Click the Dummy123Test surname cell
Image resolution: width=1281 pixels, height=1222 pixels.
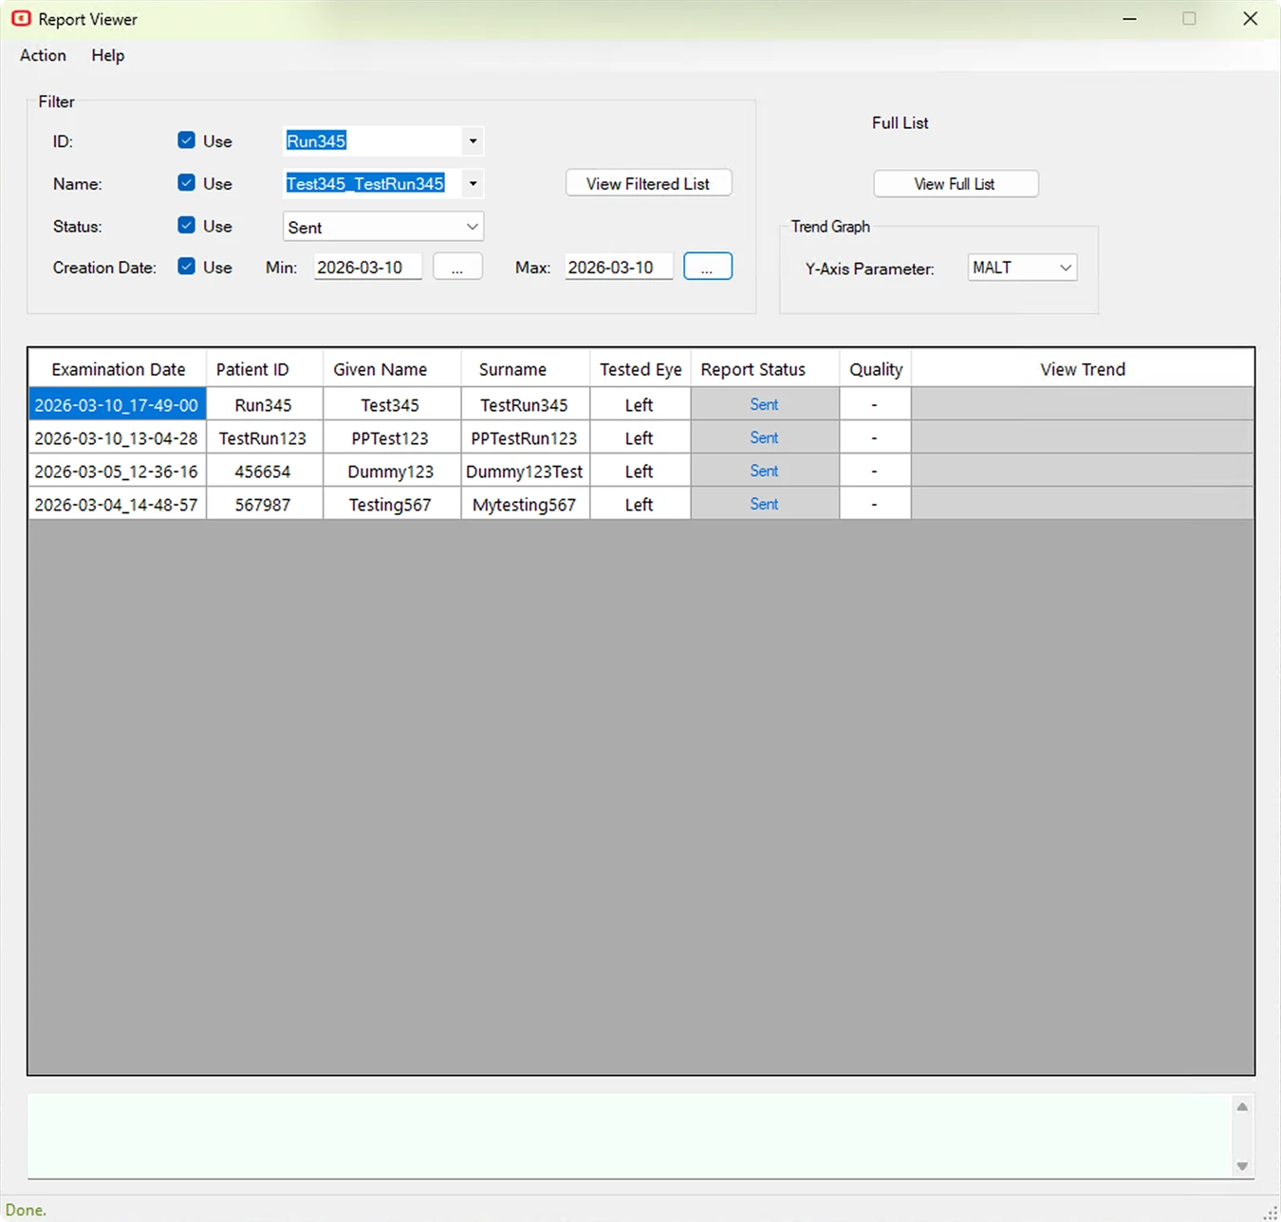coord(525,472)
